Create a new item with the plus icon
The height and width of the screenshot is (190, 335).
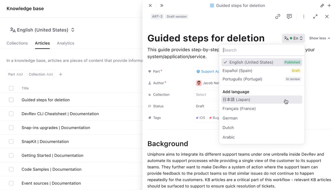tap(329, 5)
